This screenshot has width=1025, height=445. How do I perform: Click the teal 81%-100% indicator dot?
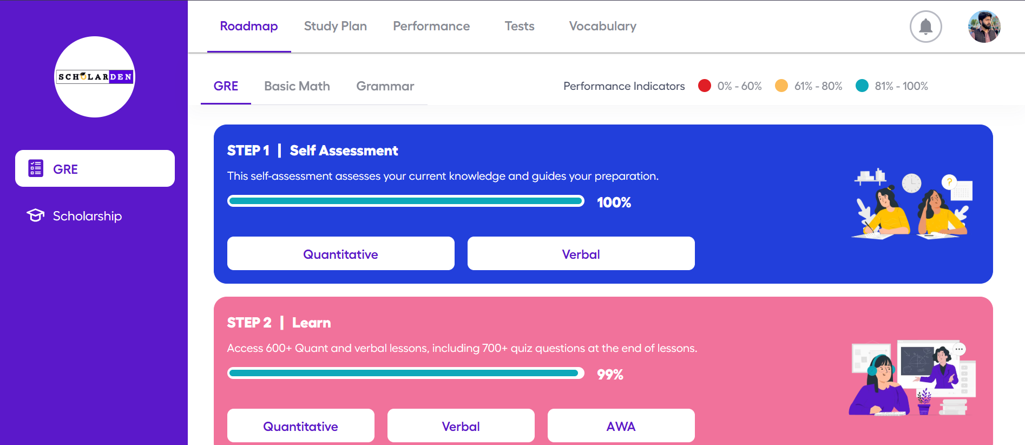[862, 86]
